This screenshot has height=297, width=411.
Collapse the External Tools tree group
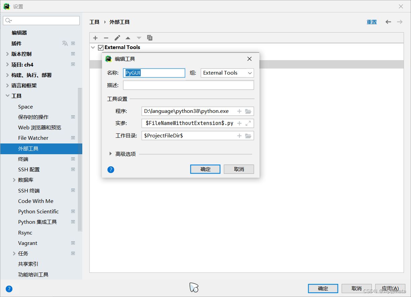[x=93, y=47]
